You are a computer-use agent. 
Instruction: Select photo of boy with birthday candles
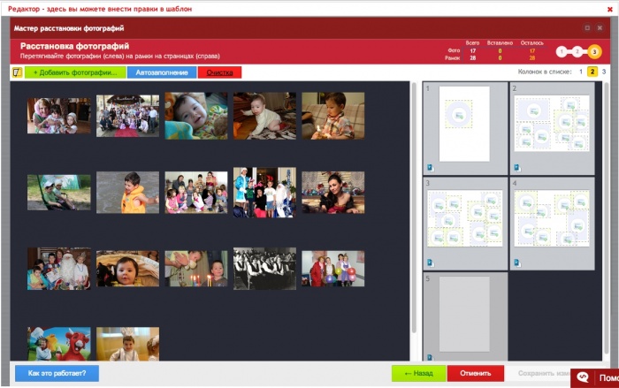196,269
